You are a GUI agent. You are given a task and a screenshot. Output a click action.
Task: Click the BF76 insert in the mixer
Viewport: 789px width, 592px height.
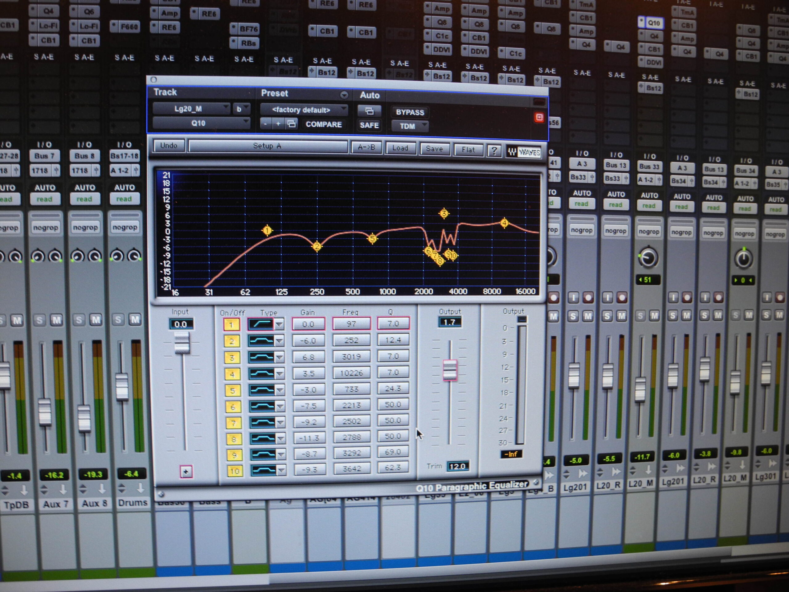(x=244, y=29)
